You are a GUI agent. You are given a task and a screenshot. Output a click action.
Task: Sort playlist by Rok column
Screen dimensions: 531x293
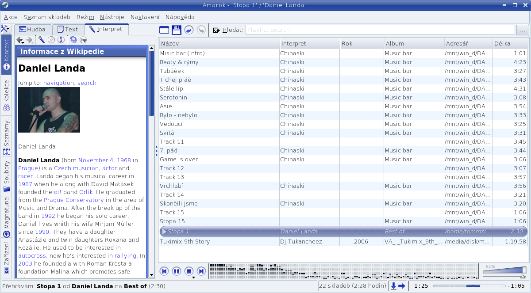(x=362, y=44)
